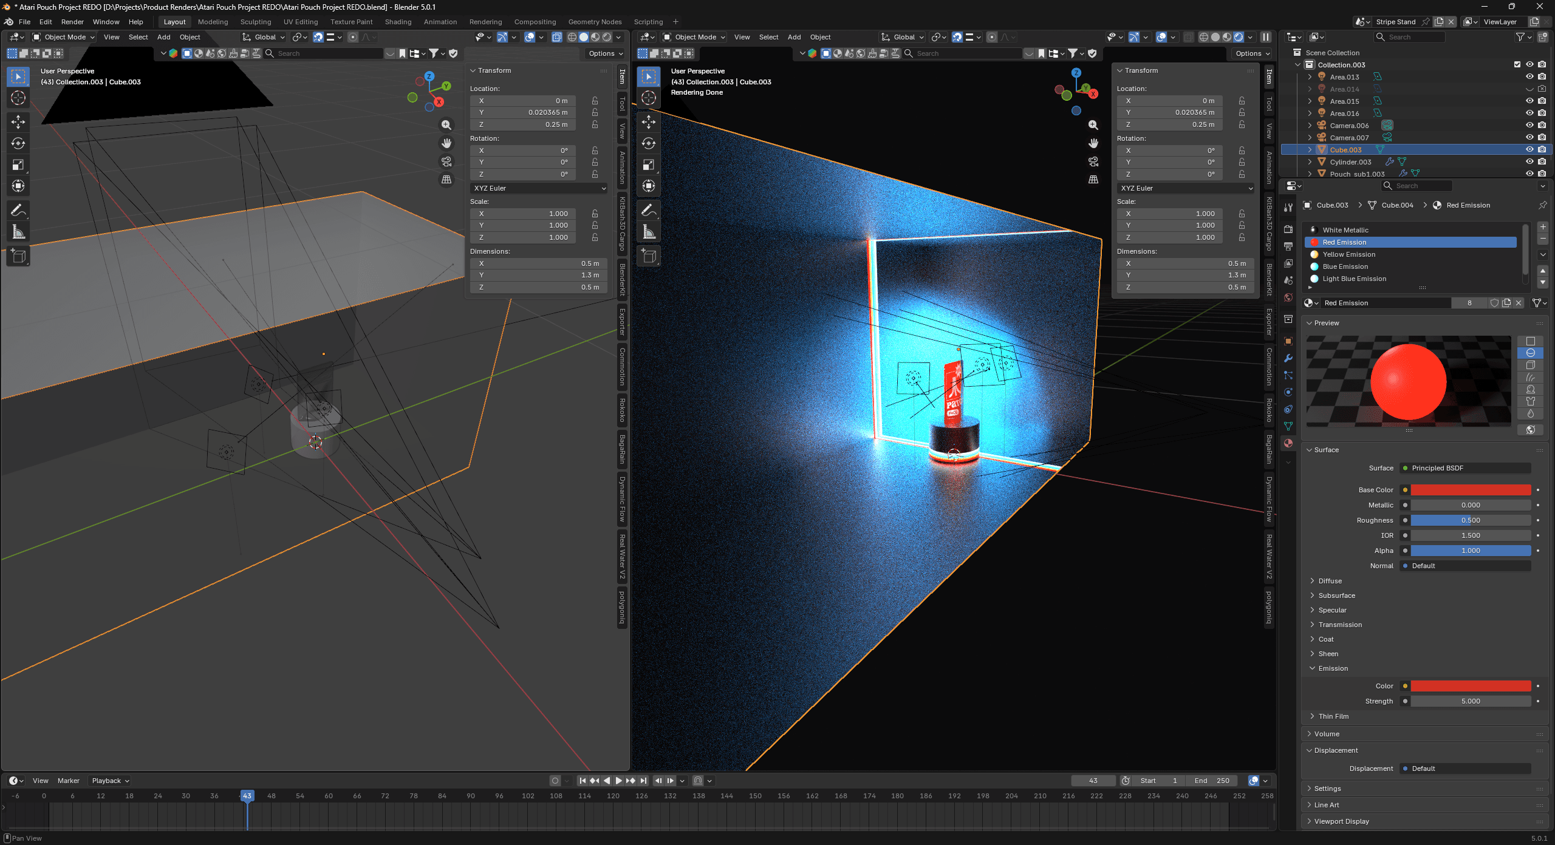The height and width of the screenshot is (845, 1555).
Task: Switch to the Shading workspace tab
Action: coord(398,22)
